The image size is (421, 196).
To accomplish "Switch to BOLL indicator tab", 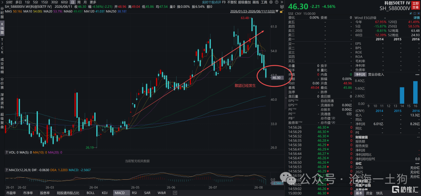I will 91,192.
